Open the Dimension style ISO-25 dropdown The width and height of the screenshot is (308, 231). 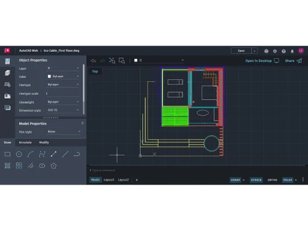63,110
